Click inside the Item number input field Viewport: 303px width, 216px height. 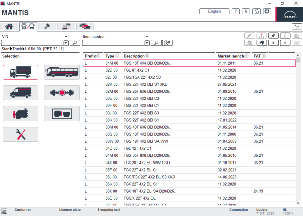(x=114, y=43)
